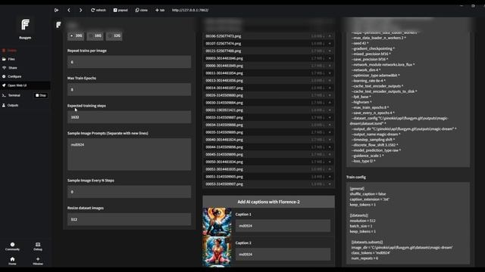The height and width of the screenshot is (272, 485).
Task: Click file name 00045-3145509899.png
Action: tap(224, 154)
